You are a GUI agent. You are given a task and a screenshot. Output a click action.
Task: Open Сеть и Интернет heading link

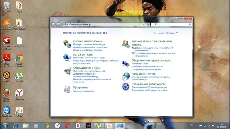pos(83,55)
